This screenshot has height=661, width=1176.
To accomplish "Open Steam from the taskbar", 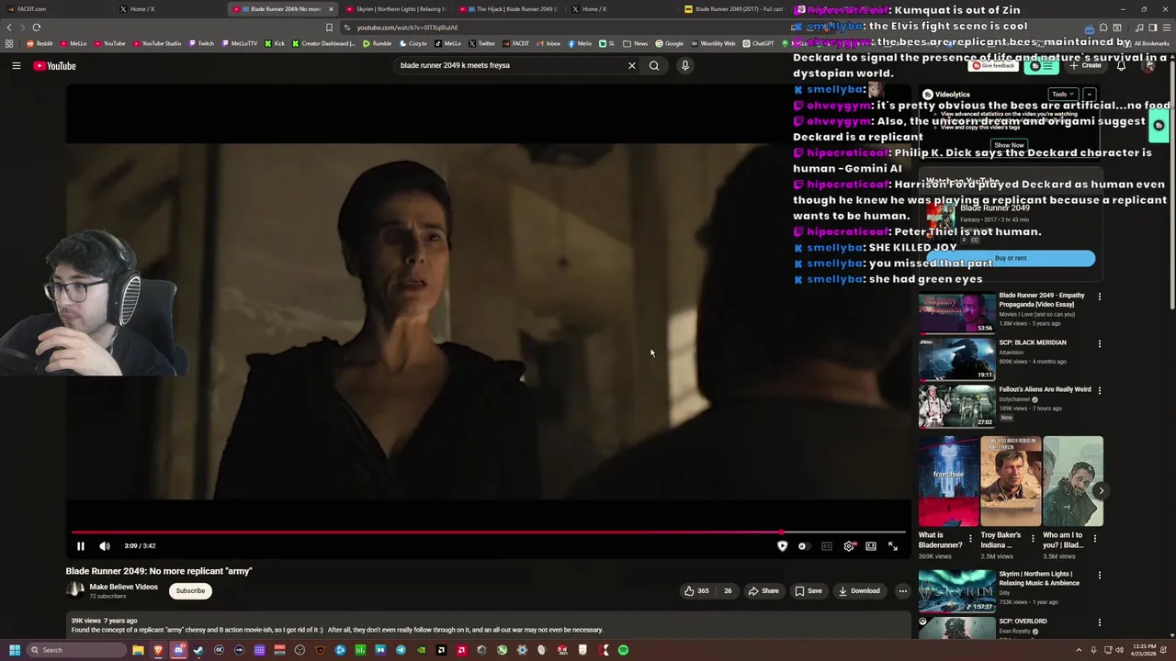I will (198, 650).
